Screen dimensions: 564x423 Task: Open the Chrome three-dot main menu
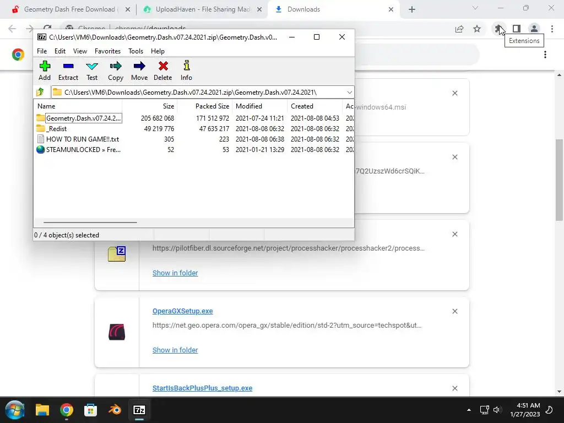552,29
